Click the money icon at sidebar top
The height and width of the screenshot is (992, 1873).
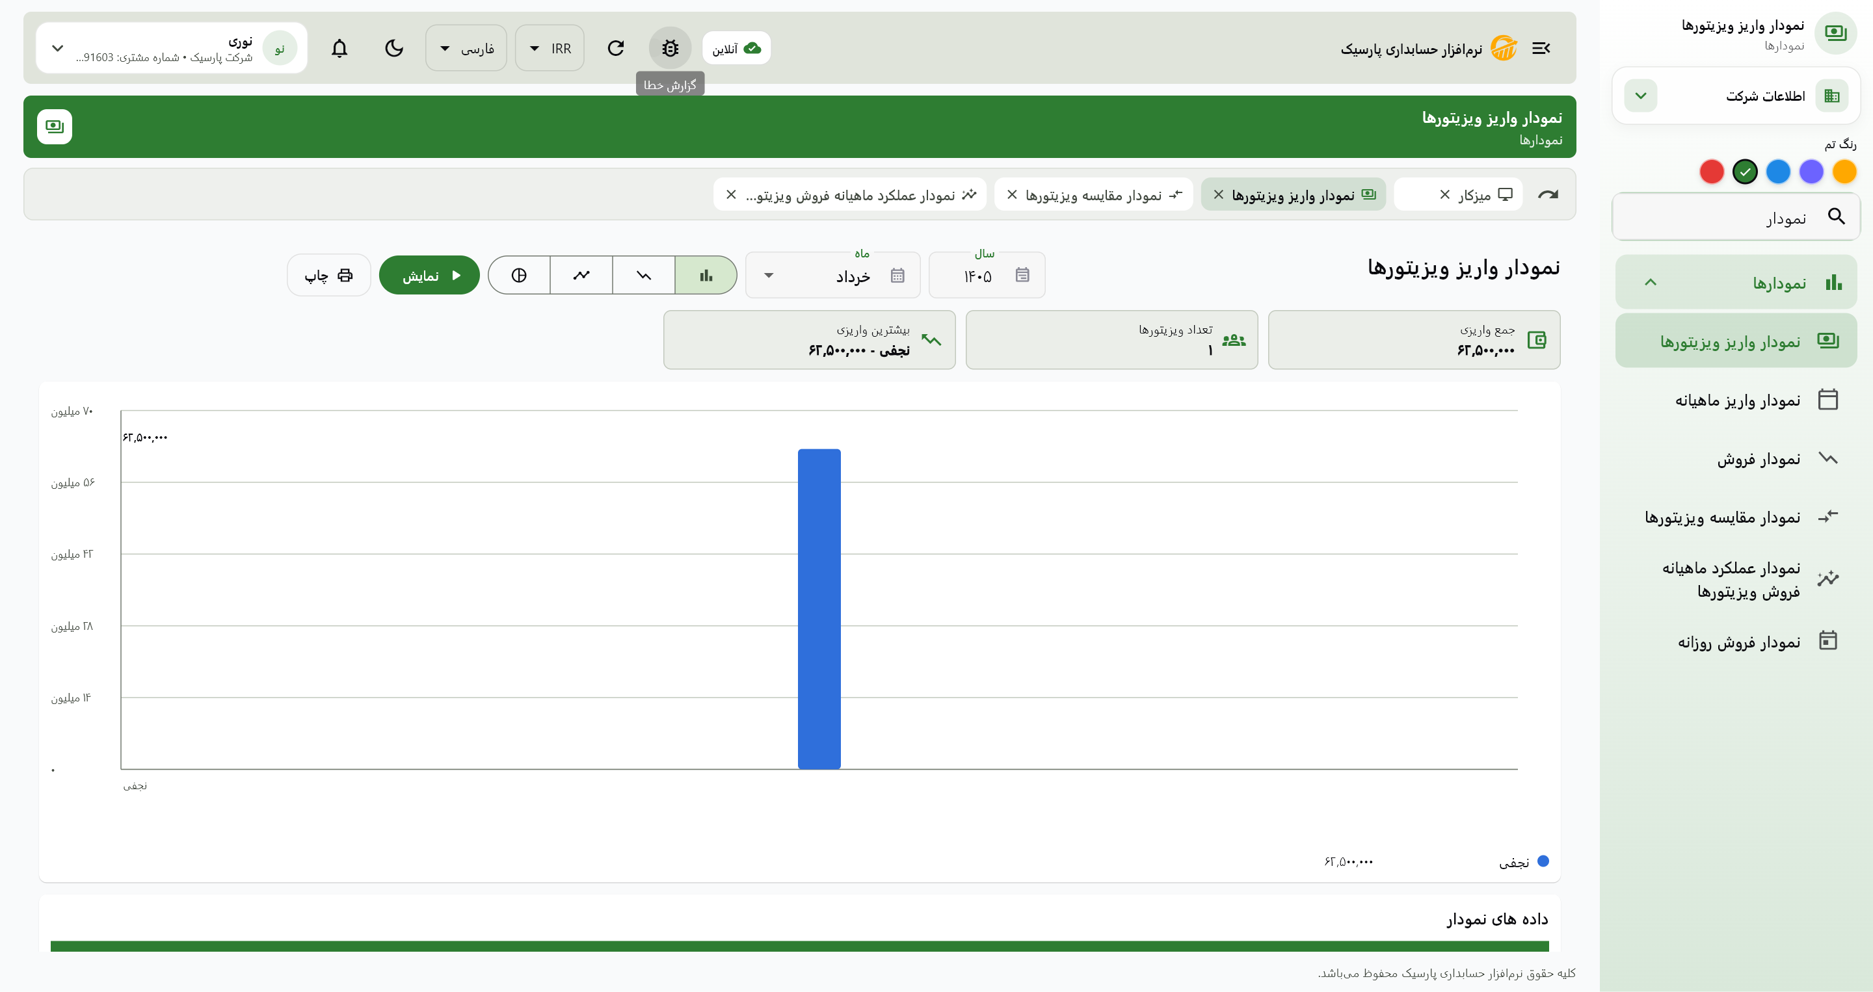pyautogui.click(x=1835, y=33)
